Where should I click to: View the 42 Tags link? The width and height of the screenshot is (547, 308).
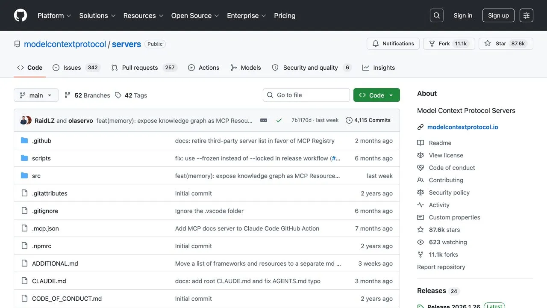click(131, 95)
